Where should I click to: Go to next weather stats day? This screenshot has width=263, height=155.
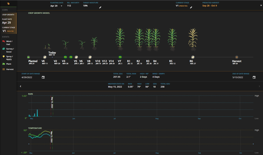click(x=259, y=86)
